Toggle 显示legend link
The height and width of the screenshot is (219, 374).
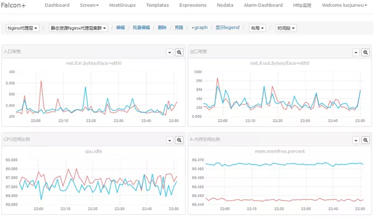tap(227, 27)
